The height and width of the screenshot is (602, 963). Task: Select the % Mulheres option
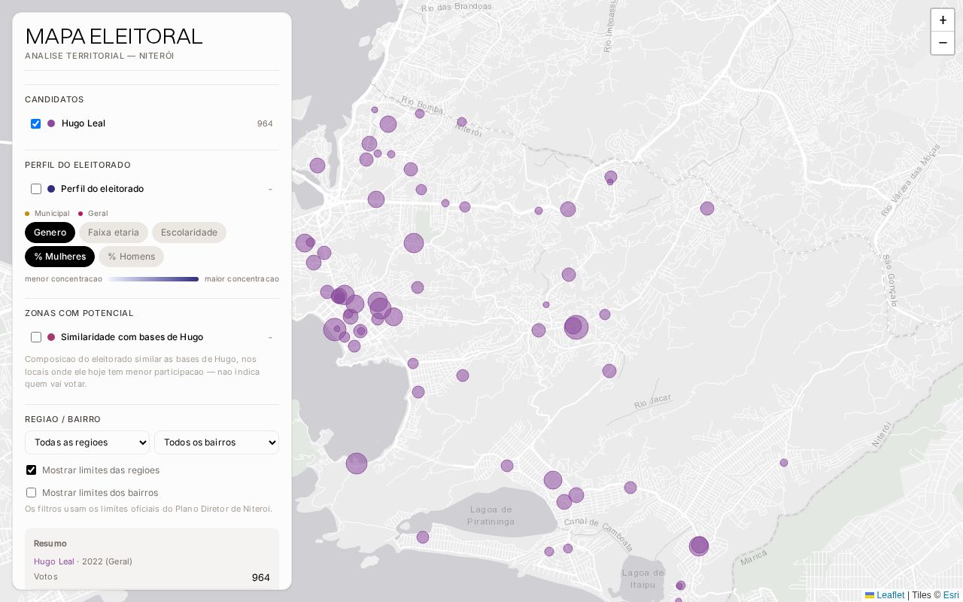tap(59, 257)
